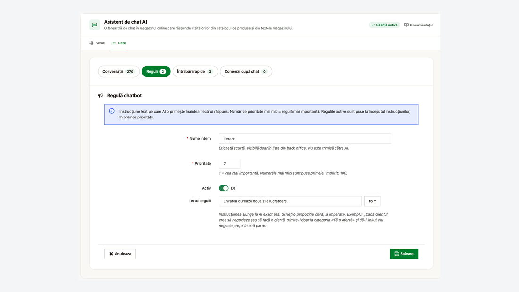
Task: Toggle the Activ switch off
Action: point(224,188)
